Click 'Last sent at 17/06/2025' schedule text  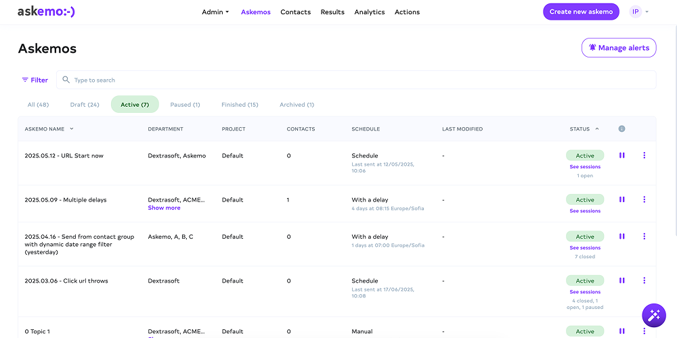pos(383,292)
